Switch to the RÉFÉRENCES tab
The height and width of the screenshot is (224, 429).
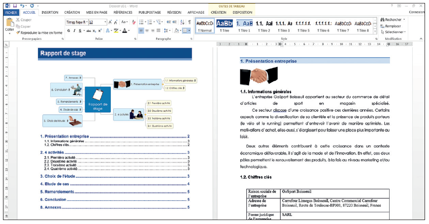tap(123, 12)
